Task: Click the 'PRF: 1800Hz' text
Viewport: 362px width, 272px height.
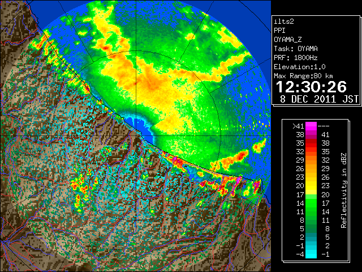Action: pyautogui.click(x=296, y=58)
